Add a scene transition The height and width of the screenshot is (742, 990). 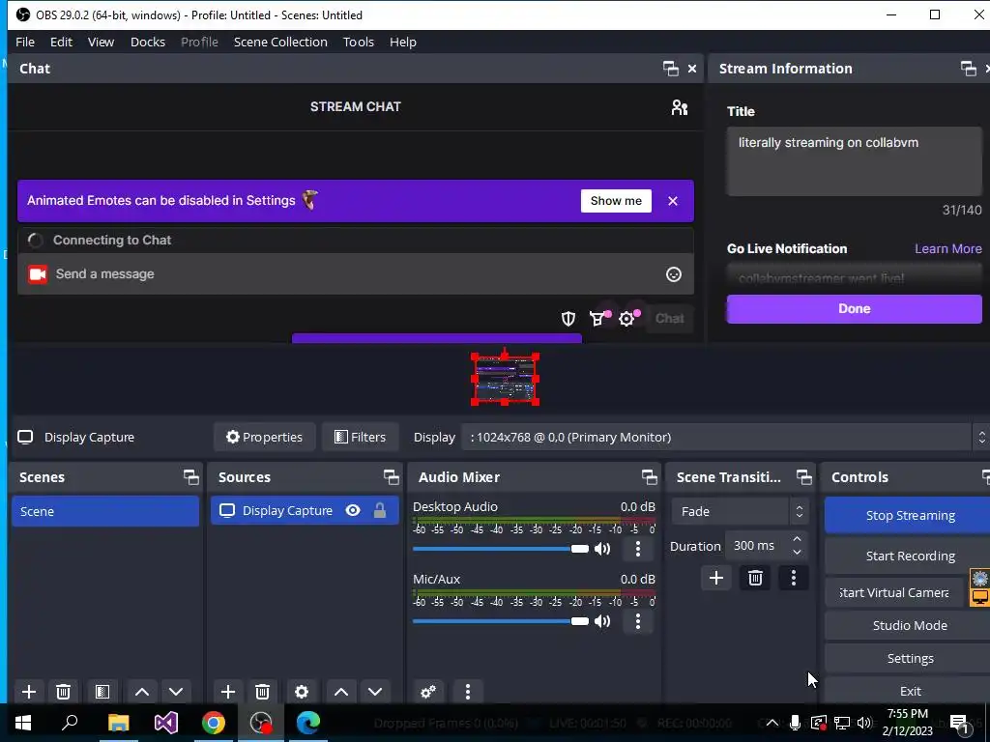716,578
